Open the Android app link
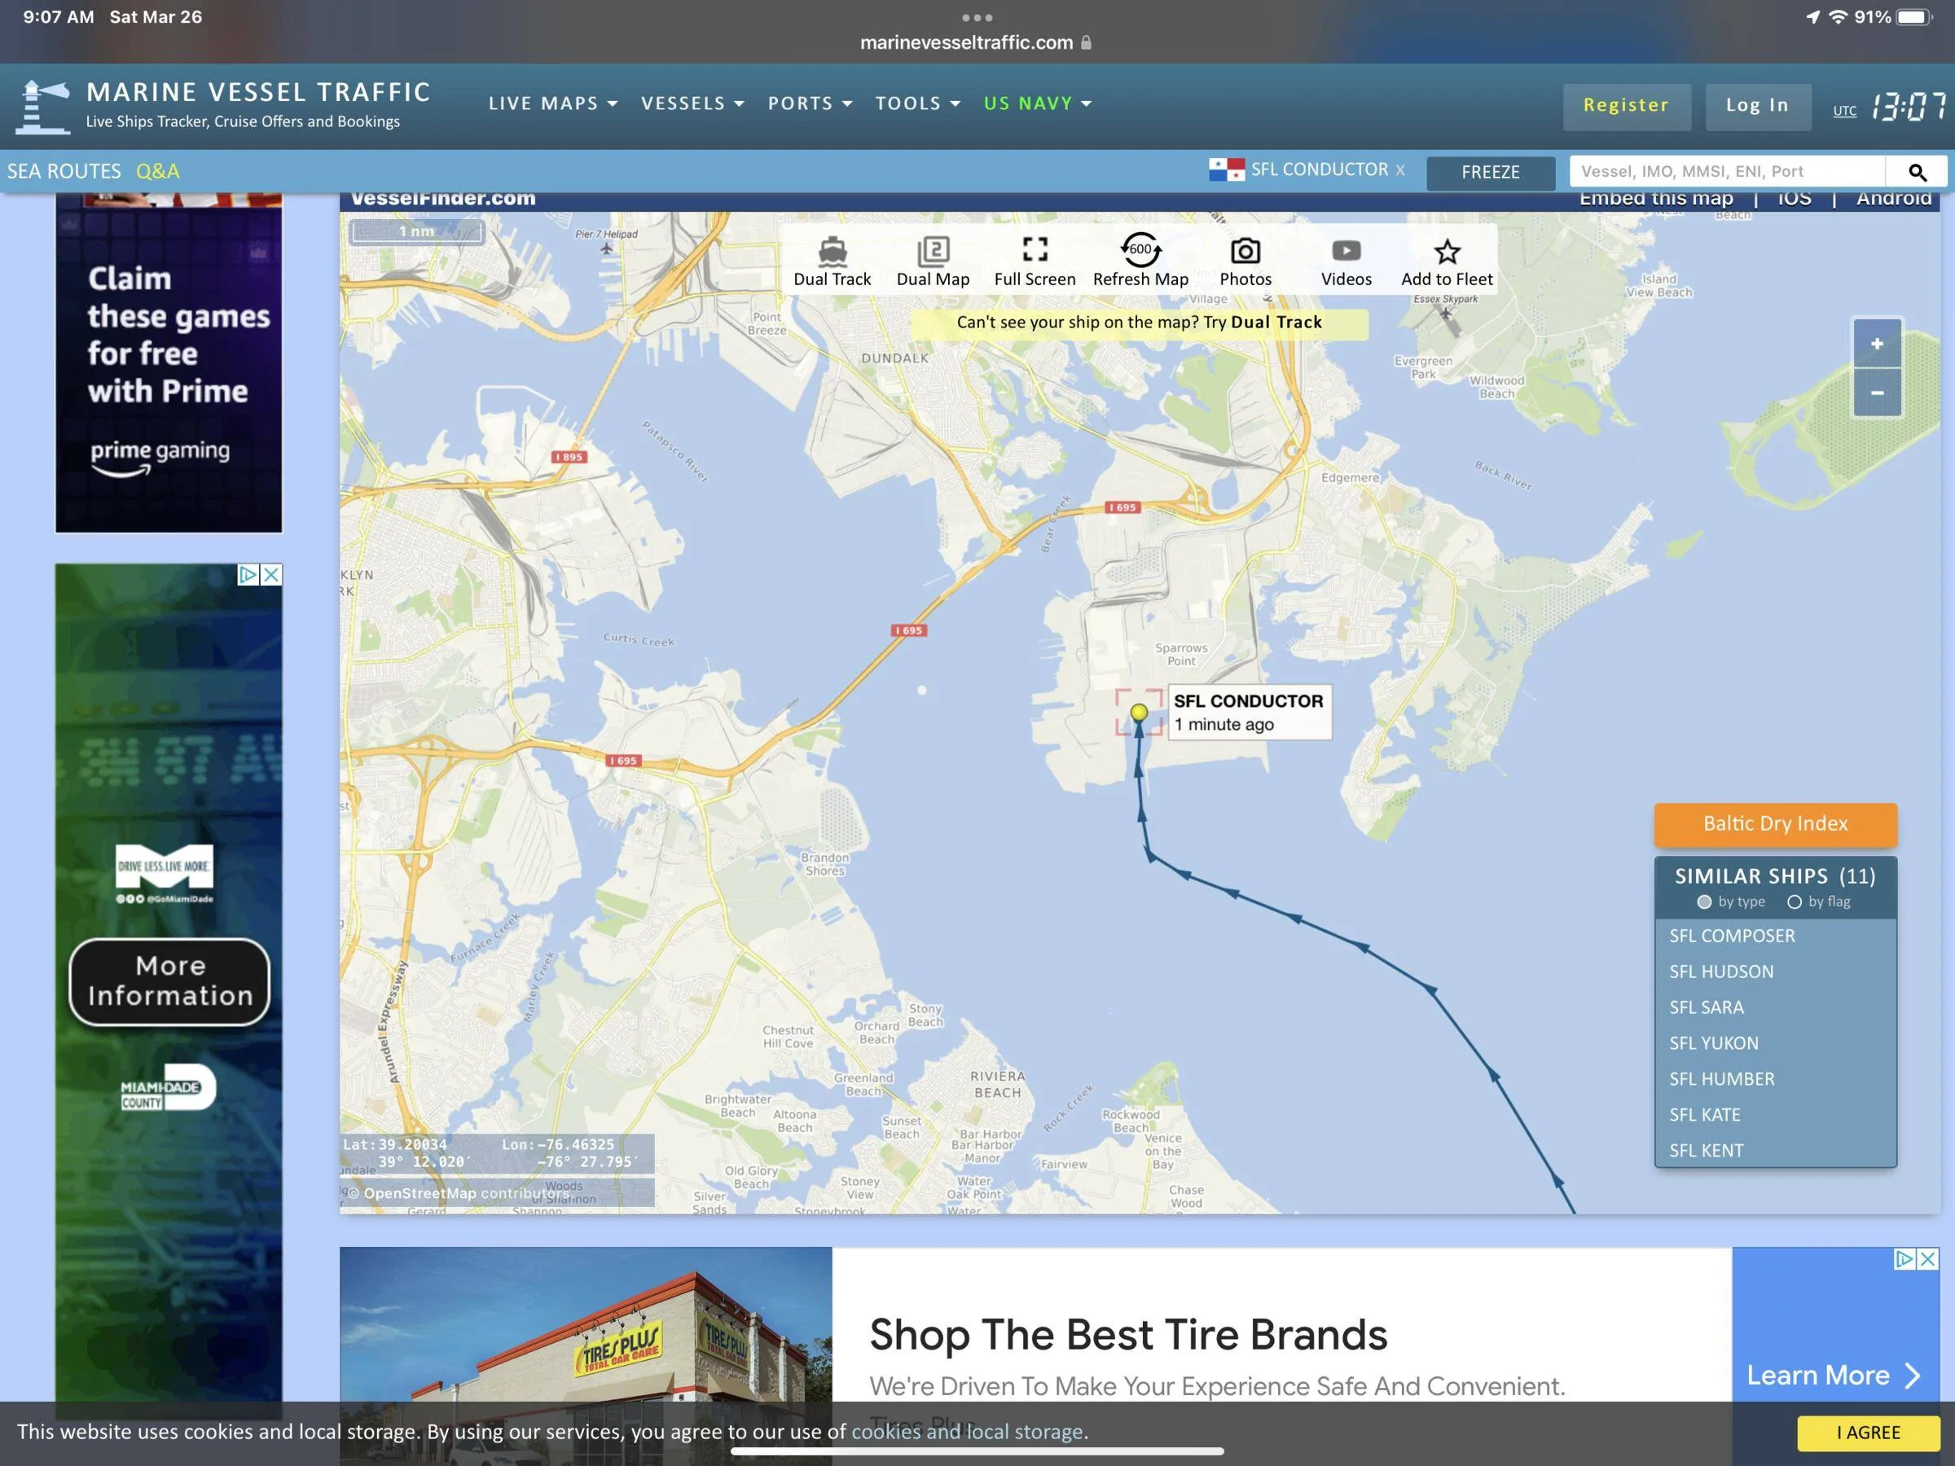This screenshot has height=1466, width=1955. 1893,199
